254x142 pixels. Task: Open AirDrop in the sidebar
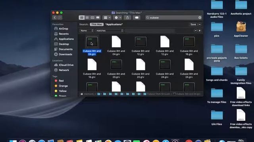(63, 29)
